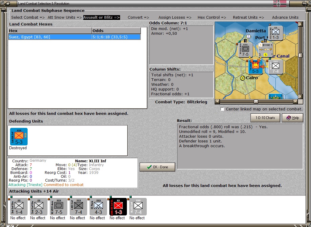
Task: Click the Retreat Units subphase step
Action: (248, 18)
